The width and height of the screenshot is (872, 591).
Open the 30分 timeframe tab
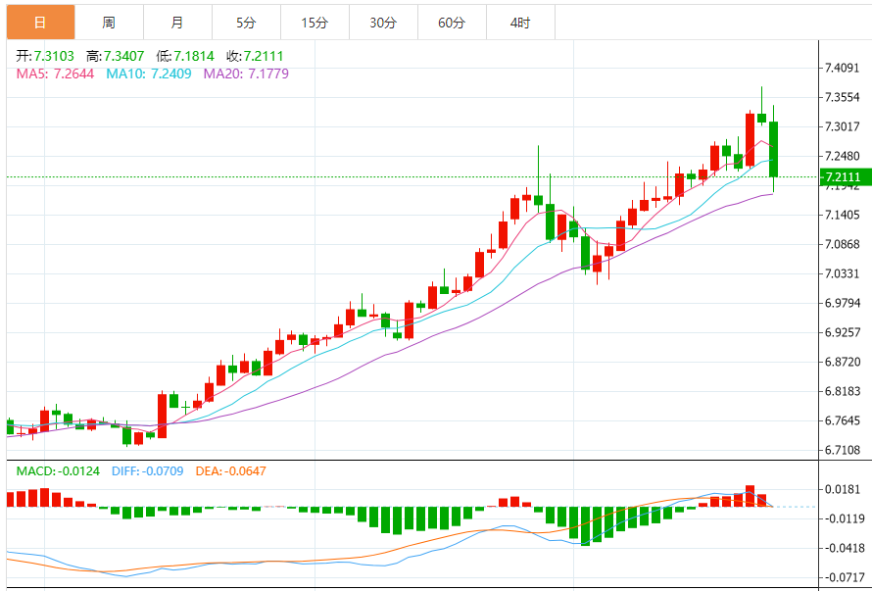(x=383, y=23)
